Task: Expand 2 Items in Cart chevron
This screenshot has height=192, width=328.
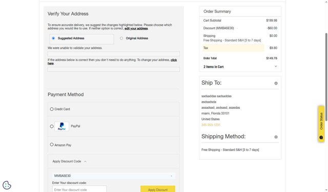Action: click(x=276, y=66)
